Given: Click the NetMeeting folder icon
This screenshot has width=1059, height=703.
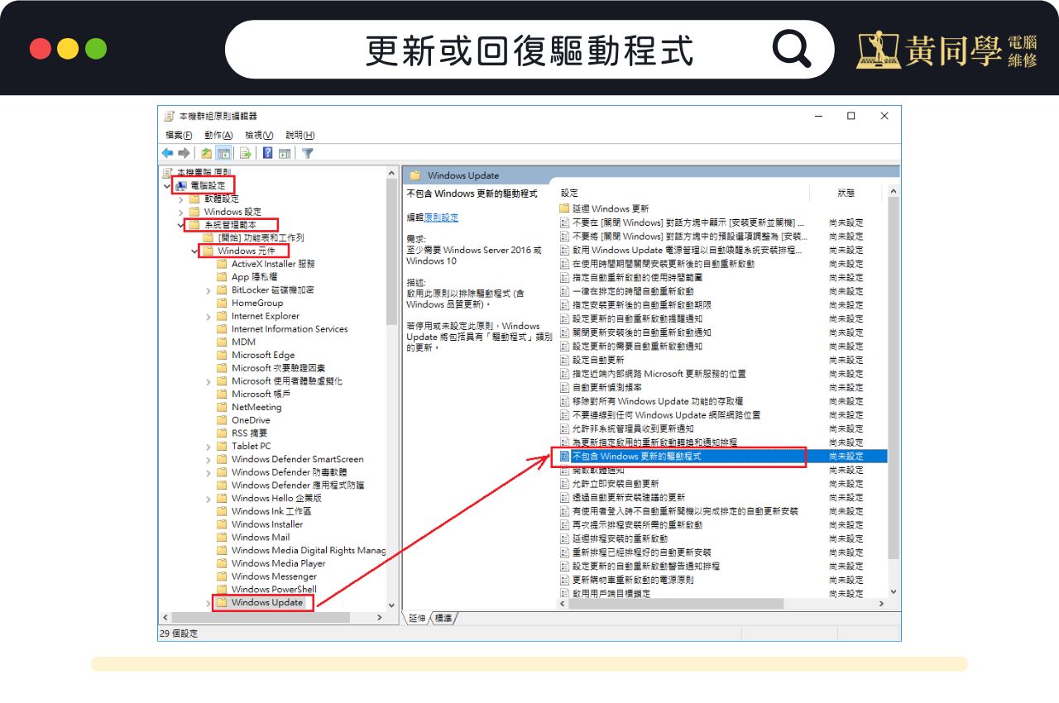Looking at the screenshot, I should [222, 407].
